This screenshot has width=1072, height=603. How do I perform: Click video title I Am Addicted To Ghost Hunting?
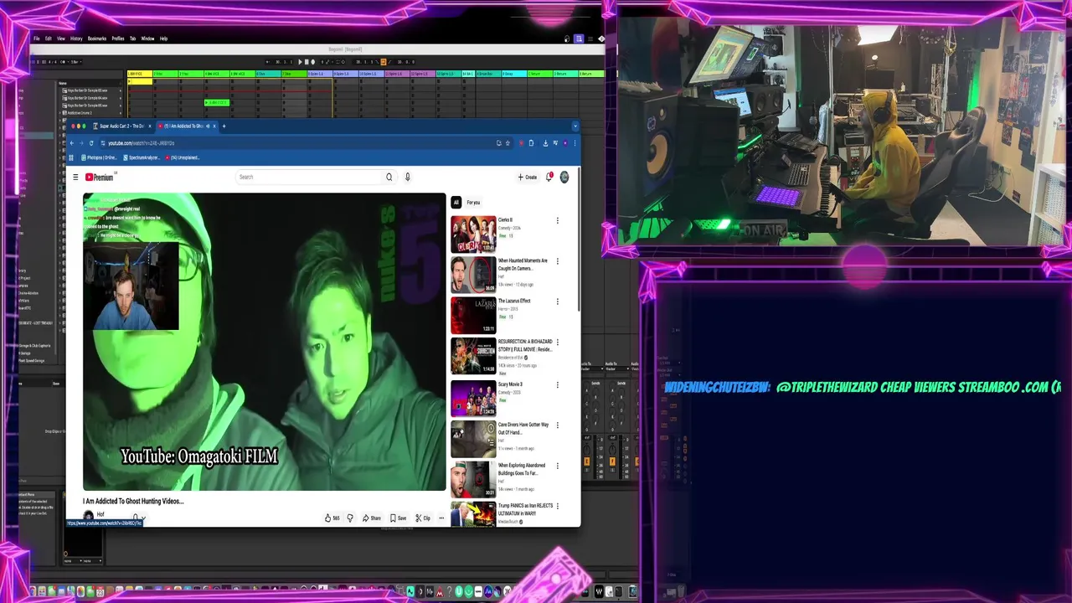pyautogui.click(x=133, y=502)
